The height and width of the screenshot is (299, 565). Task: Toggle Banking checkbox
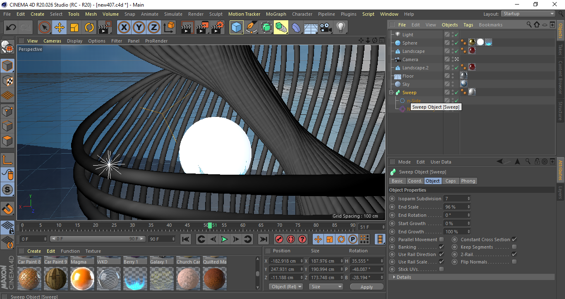point(441,247)
